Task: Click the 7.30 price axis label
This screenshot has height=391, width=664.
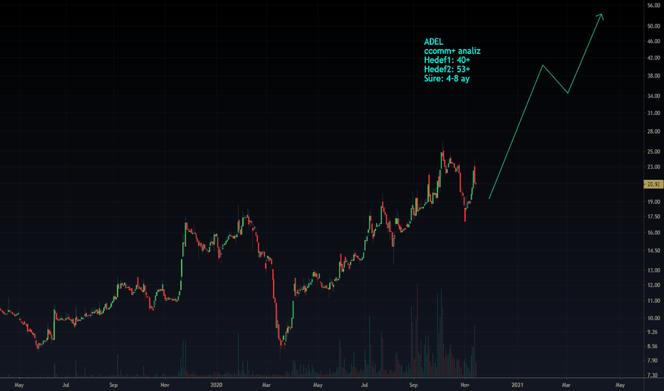Action: coord(653,375)
